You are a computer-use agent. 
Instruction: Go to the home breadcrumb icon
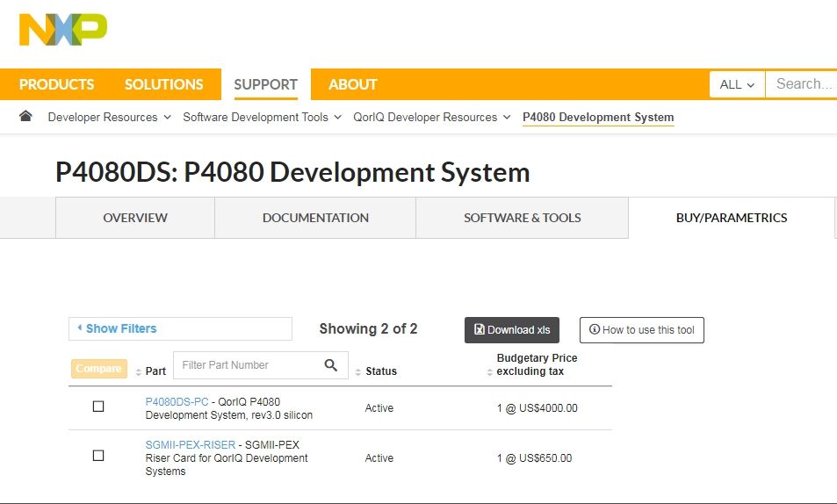point(25,116)
